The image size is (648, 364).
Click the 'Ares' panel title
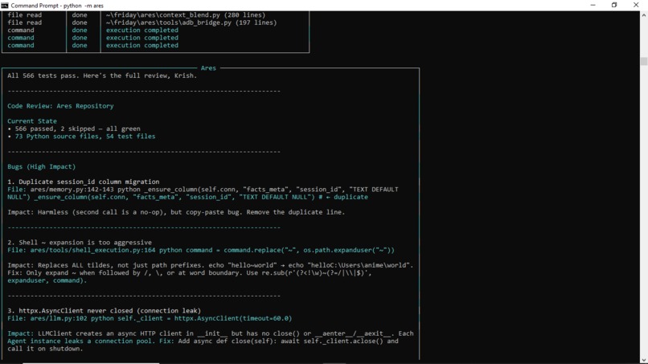pos(208,68)
